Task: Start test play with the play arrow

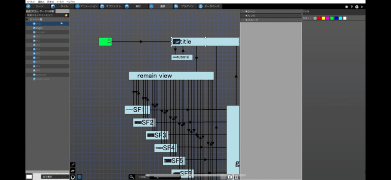Action: point(362,7)
